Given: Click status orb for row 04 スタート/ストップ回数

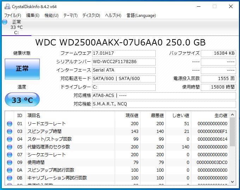Looking at the screenshot, I should 10,139.
